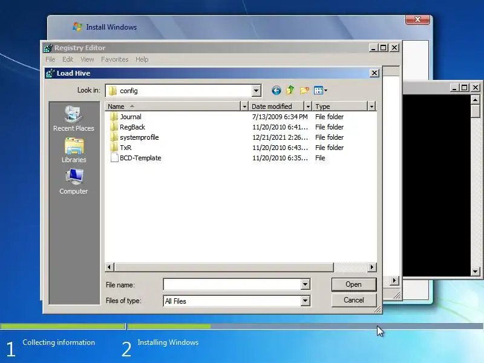Viewport: 484px width, 363px height.
Task: Click the Cancel button
Action: click(354, 300)
